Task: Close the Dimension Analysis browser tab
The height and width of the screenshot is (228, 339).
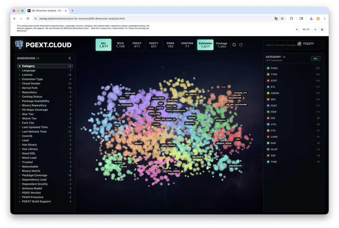Action: [66, 11]
